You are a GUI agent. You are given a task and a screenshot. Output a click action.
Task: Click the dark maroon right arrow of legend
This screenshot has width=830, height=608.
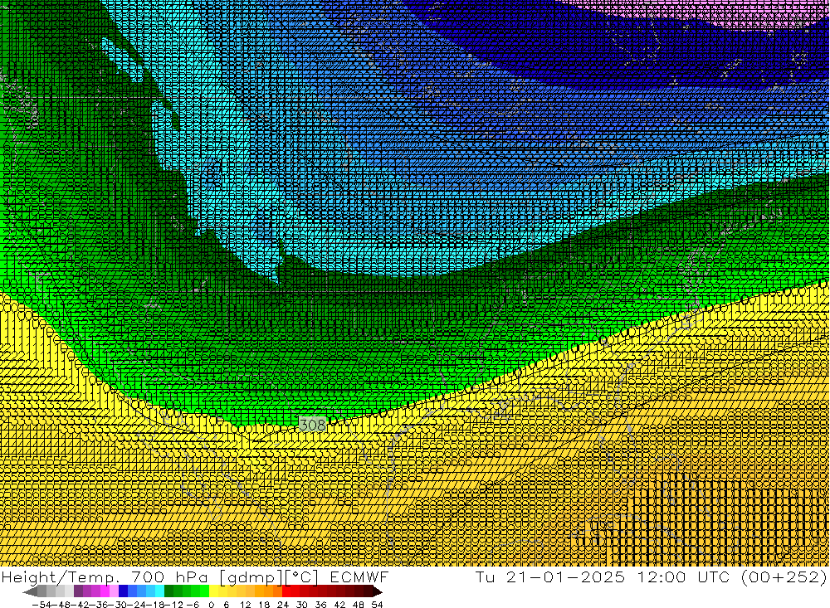click(378, 591)
